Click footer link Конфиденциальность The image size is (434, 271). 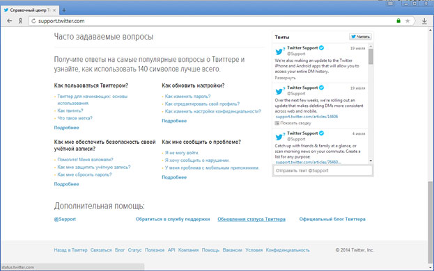coord(288,250)
